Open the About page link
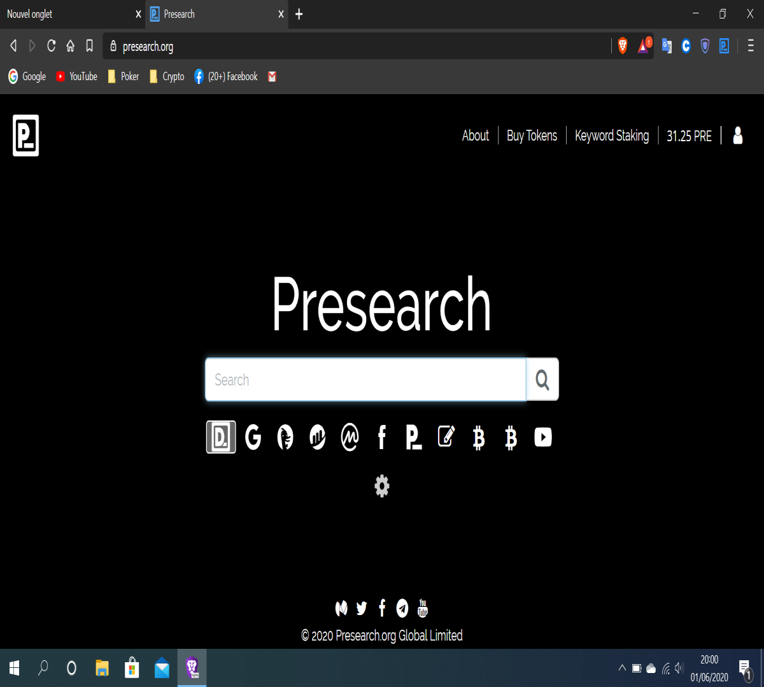The width and height of the screenshot is (764, 687). [476, 135]
